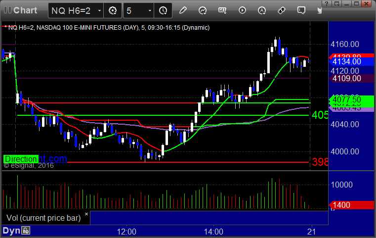Click the Vol (current price bar) label
376x238 pixels.
click(x=43, y=218)
